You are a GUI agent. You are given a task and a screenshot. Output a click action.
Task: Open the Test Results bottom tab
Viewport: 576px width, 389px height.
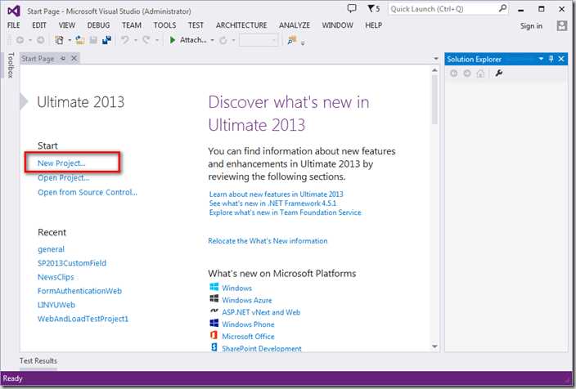(x=38, y=360)
